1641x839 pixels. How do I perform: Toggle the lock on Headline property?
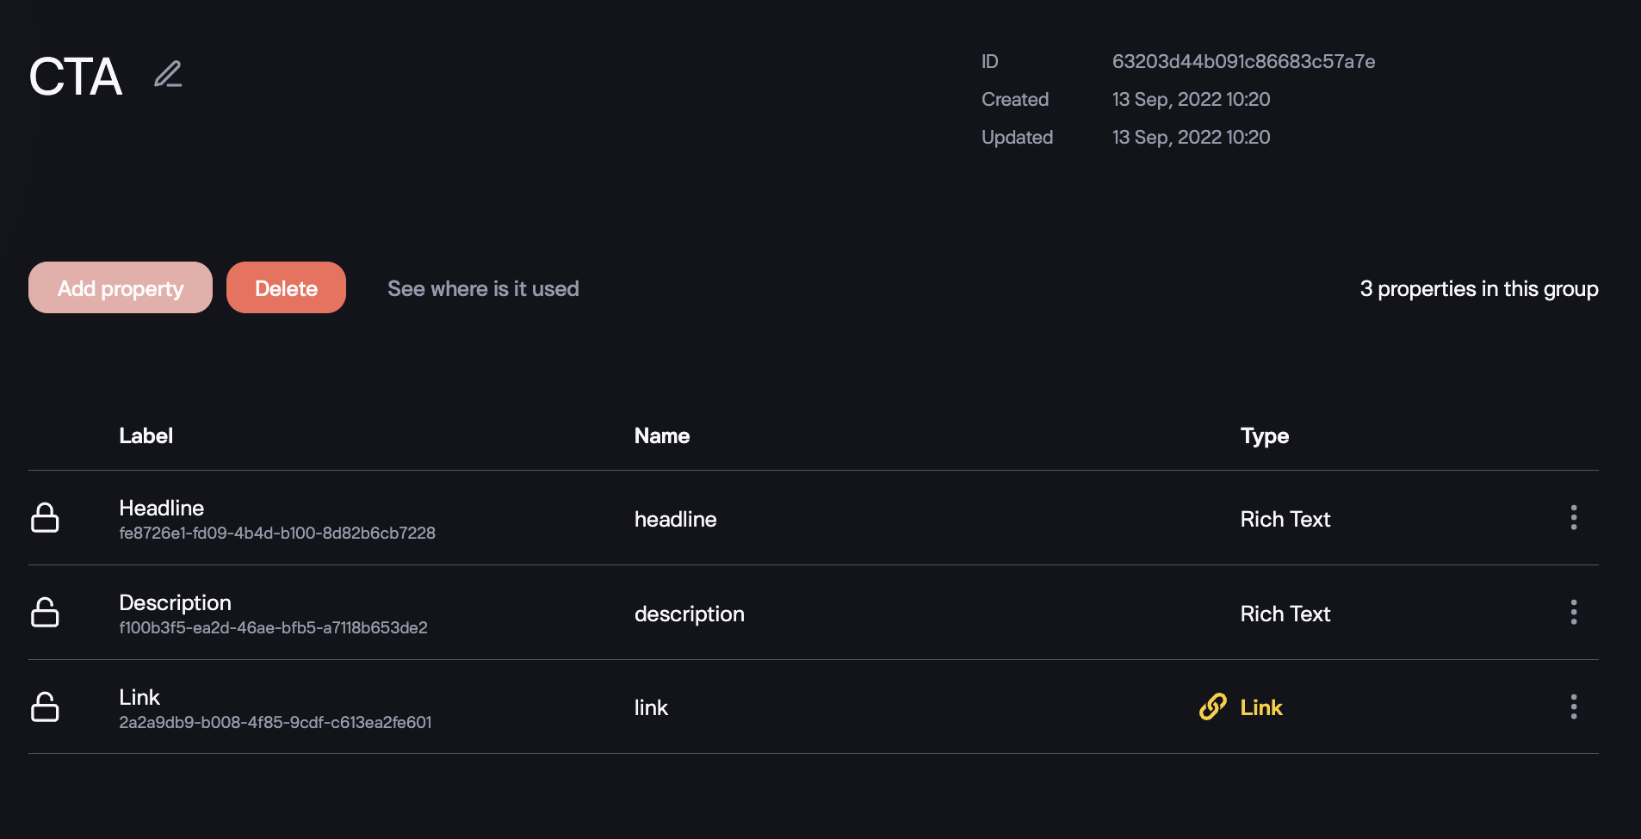coord(45,518)
